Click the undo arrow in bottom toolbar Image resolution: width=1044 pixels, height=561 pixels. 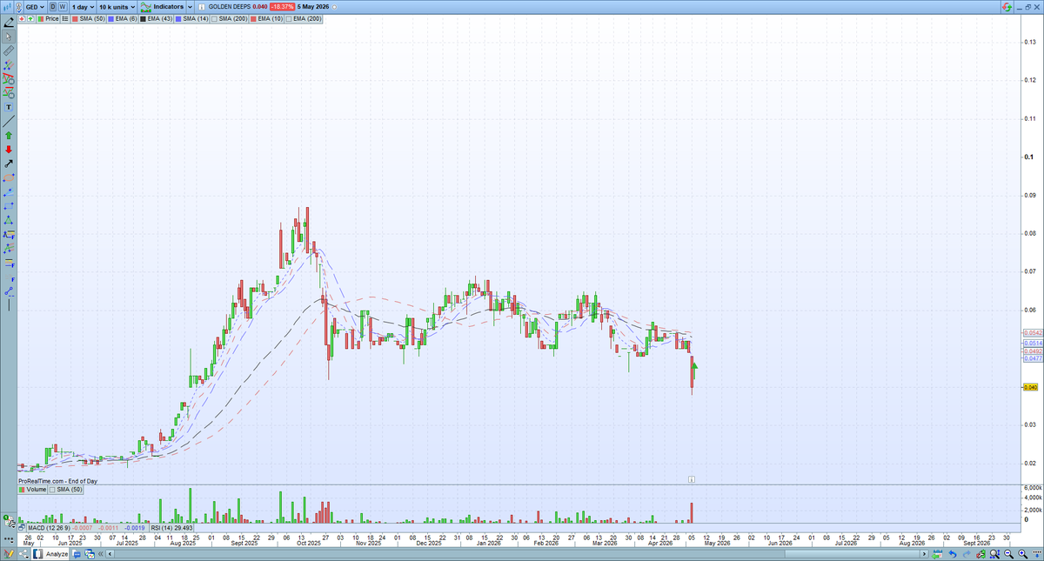point(953,554)
